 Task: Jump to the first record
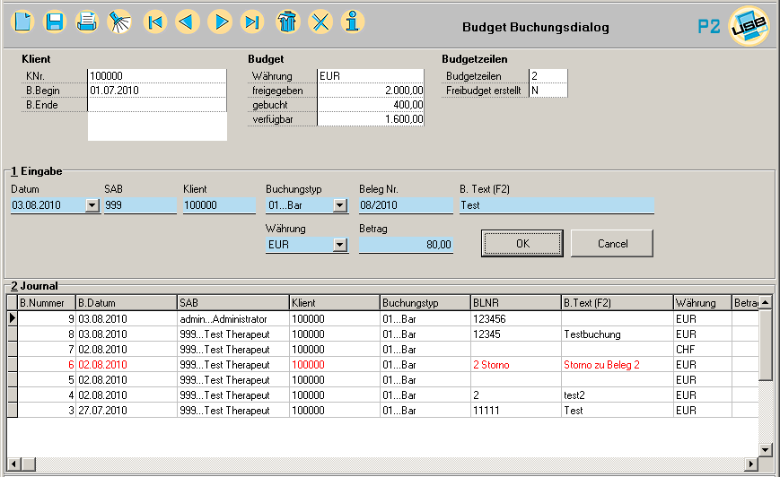pyautogui.click(x=155, y=22)
